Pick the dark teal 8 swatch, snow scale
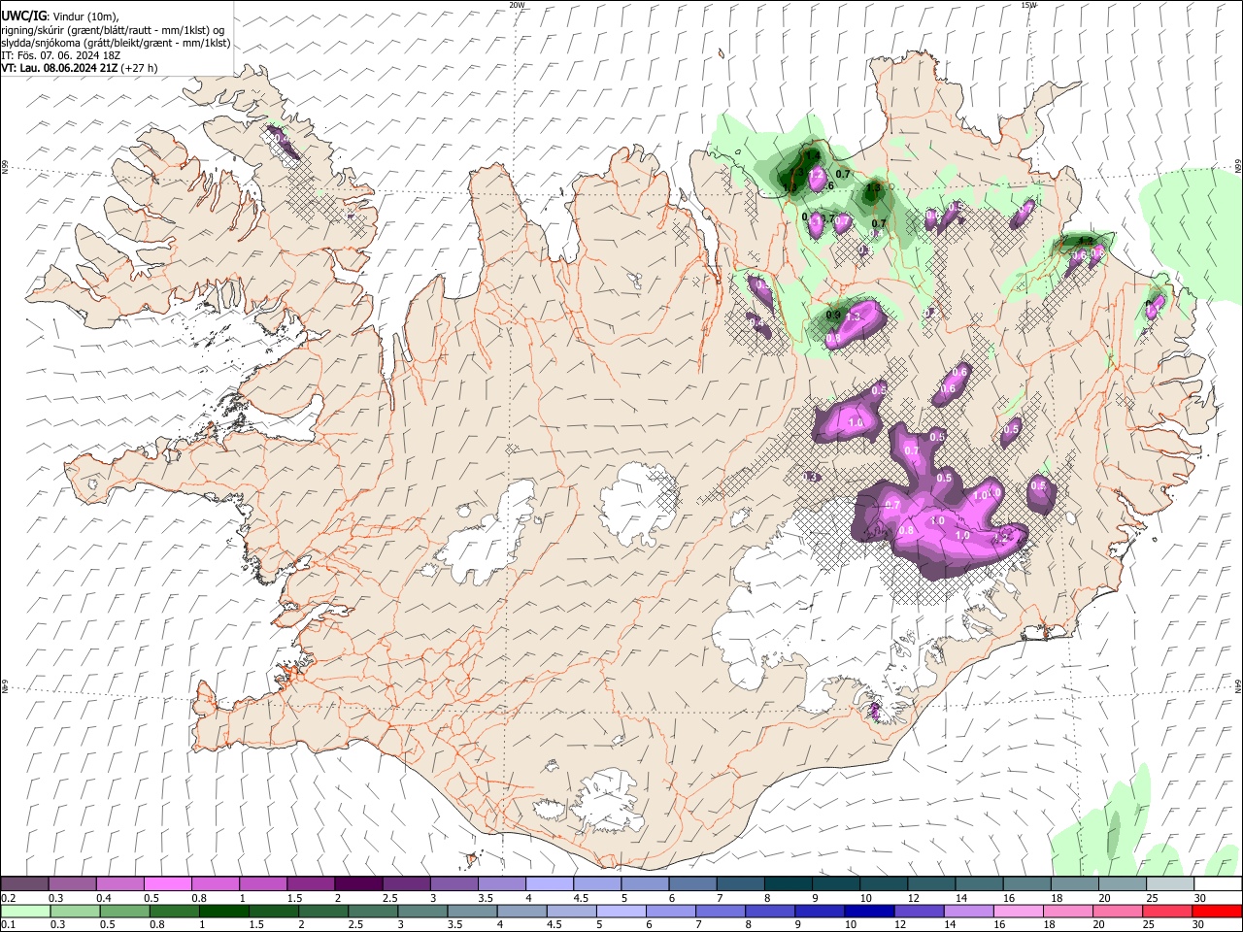Screen dimensions: 1243x932 click(x=789, y=884)
